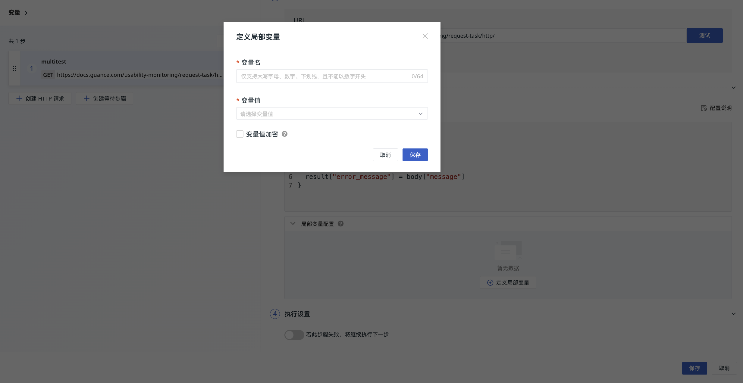
Task: Click blue 保存 button in dialog
Action: point(415,155)
